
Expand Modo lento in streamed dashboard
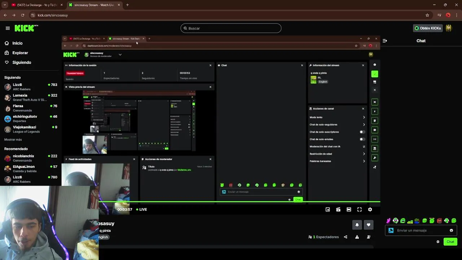[x=337, y=117]
